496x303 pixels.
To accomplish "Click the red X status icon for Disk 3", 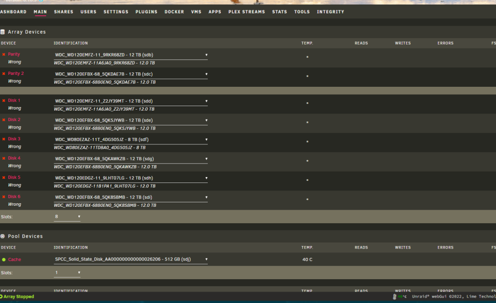I will pyautogui.click(x=4, y=139).
